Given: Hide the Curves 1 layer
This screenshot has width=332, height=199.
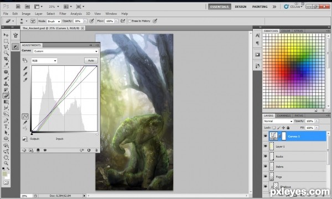Looking at the screenshot, I should 266,136.
